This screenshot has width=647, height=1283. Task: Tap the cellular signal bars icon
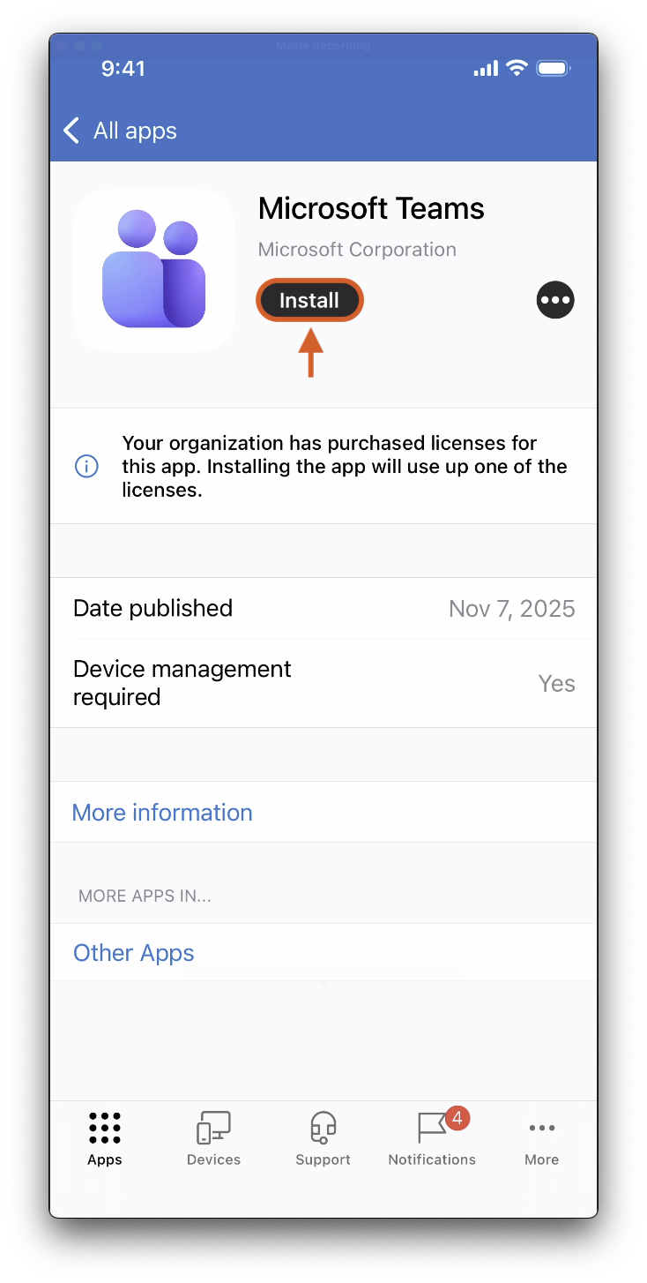486,69
